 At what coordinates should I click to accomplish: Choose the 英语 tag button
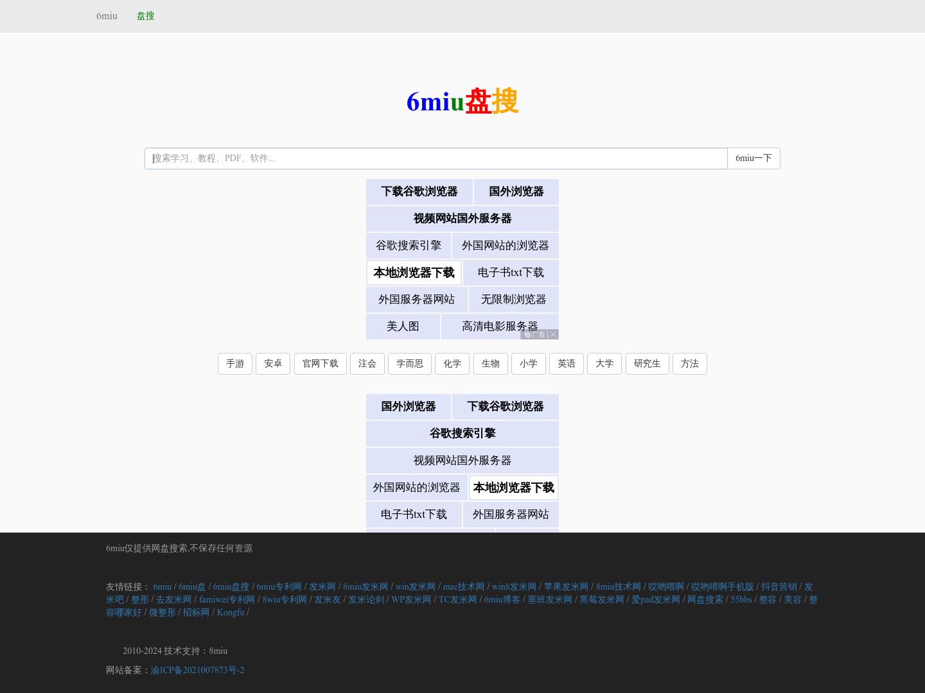(567, 364)
